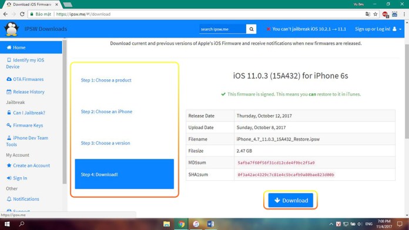409x230 pixels.
Task: Open File Explorer from taskbar
Action: (166, 224)
